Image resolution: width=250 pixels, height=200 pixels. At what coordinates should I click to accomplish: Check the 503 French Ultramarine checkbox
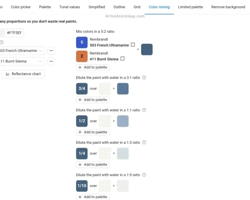[x=133, y=45]
